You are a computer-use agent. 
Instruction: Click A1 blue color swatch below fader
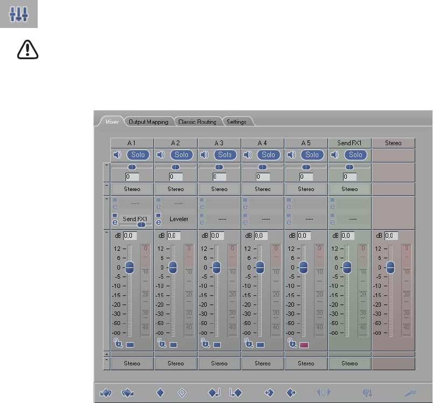click(x=130, y=345)
